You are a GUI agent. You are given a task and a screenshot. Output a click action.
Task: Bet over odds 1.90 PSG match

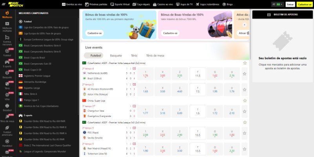(215, 133)
